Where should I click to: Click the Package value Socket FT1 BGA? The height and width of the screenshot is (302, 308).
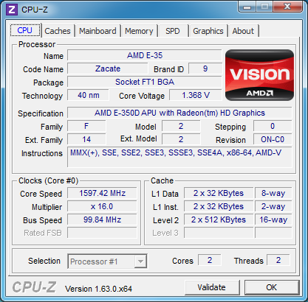pos(145,82)
